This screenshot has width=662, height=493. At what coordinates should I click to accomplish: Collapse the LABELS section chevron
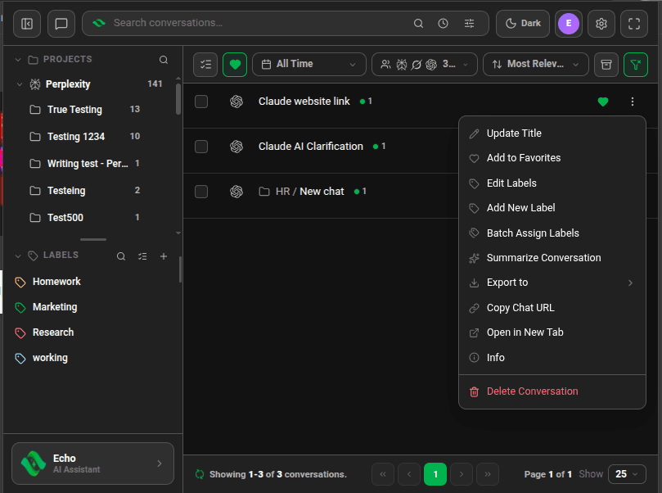(x=18, y=256)
